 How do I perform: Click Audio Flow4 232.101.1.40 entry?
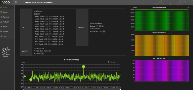coord(49,34)
